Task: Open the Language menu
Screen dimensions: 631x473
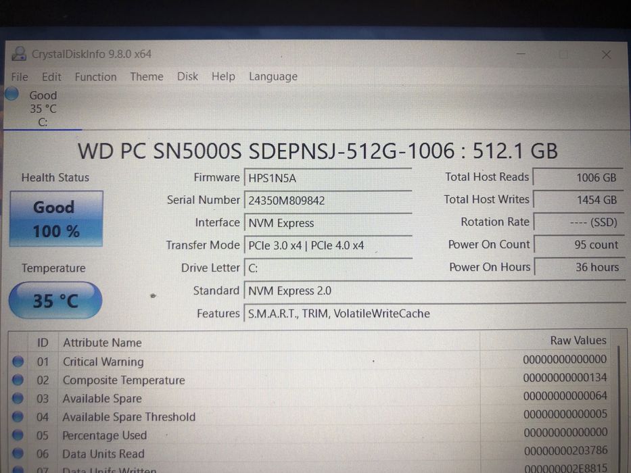Action: tap(273, 76)
